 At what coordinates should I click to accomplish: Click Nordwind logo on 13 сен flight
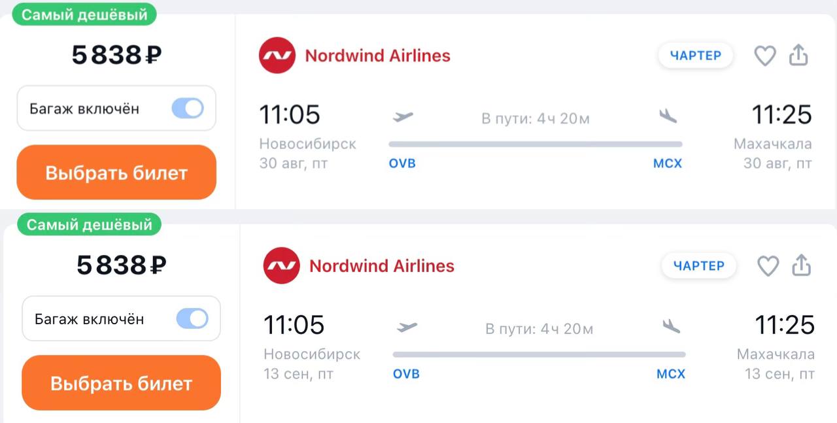[281, 266]
